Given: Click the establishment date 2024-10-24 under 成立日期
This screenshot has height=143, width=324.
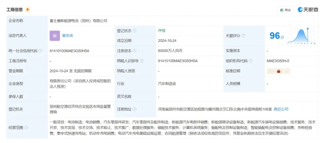Looking at the screenshot, I should tap(167, 41).
